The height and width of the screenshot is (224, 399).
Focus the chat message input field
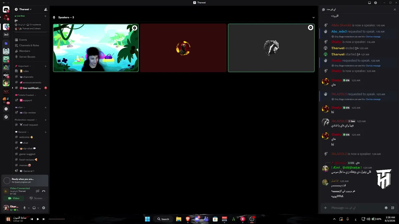356,208
